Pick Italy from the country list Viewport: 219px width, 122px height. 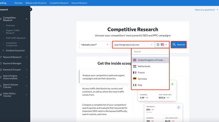150,85
